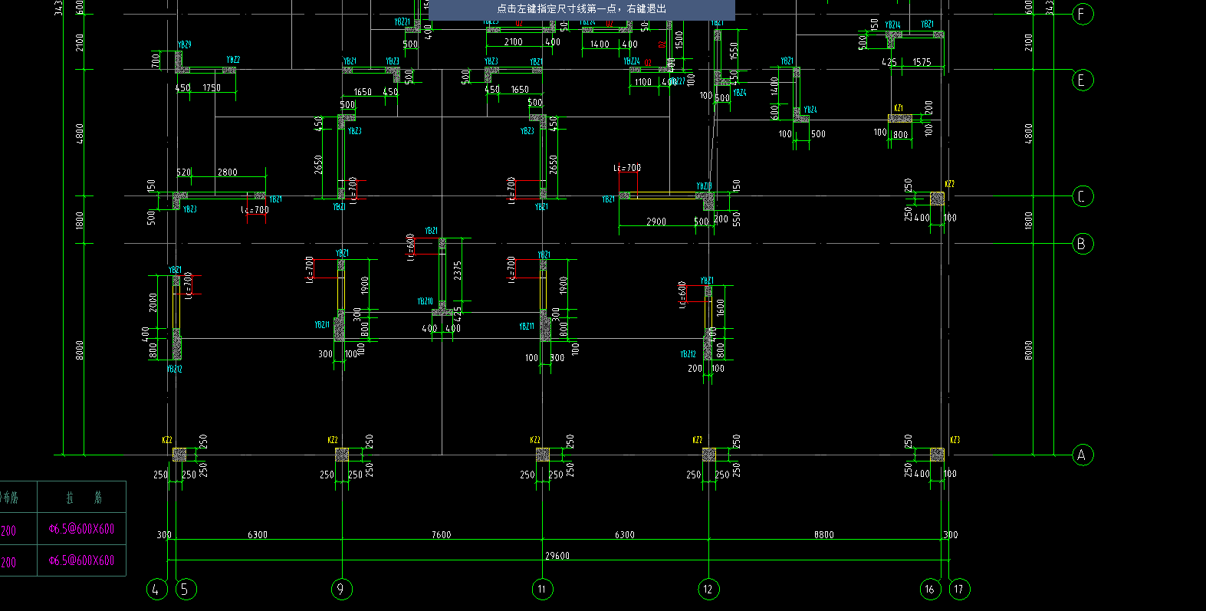The image size is (1206, 611).
Task: Click the 6300 dimension between axes 11 and 12
Action: [625, 534]
